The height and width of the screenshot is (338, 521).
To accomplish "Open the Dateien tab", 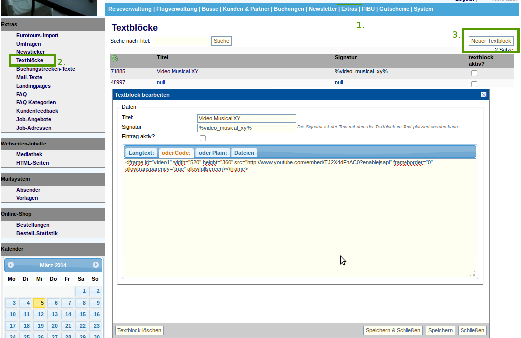I will pos(244,153).
